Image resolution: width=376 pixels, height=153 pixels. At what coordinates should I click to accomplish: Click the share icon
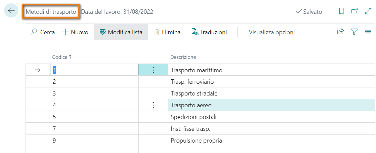tap(340, 32)
